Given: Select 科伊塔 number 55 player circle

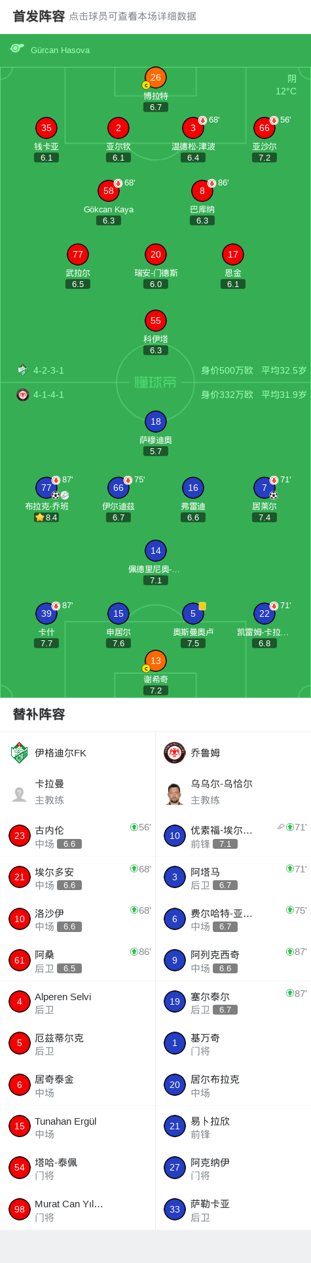Looking at the screenshot, I should (x=156, y=321).
